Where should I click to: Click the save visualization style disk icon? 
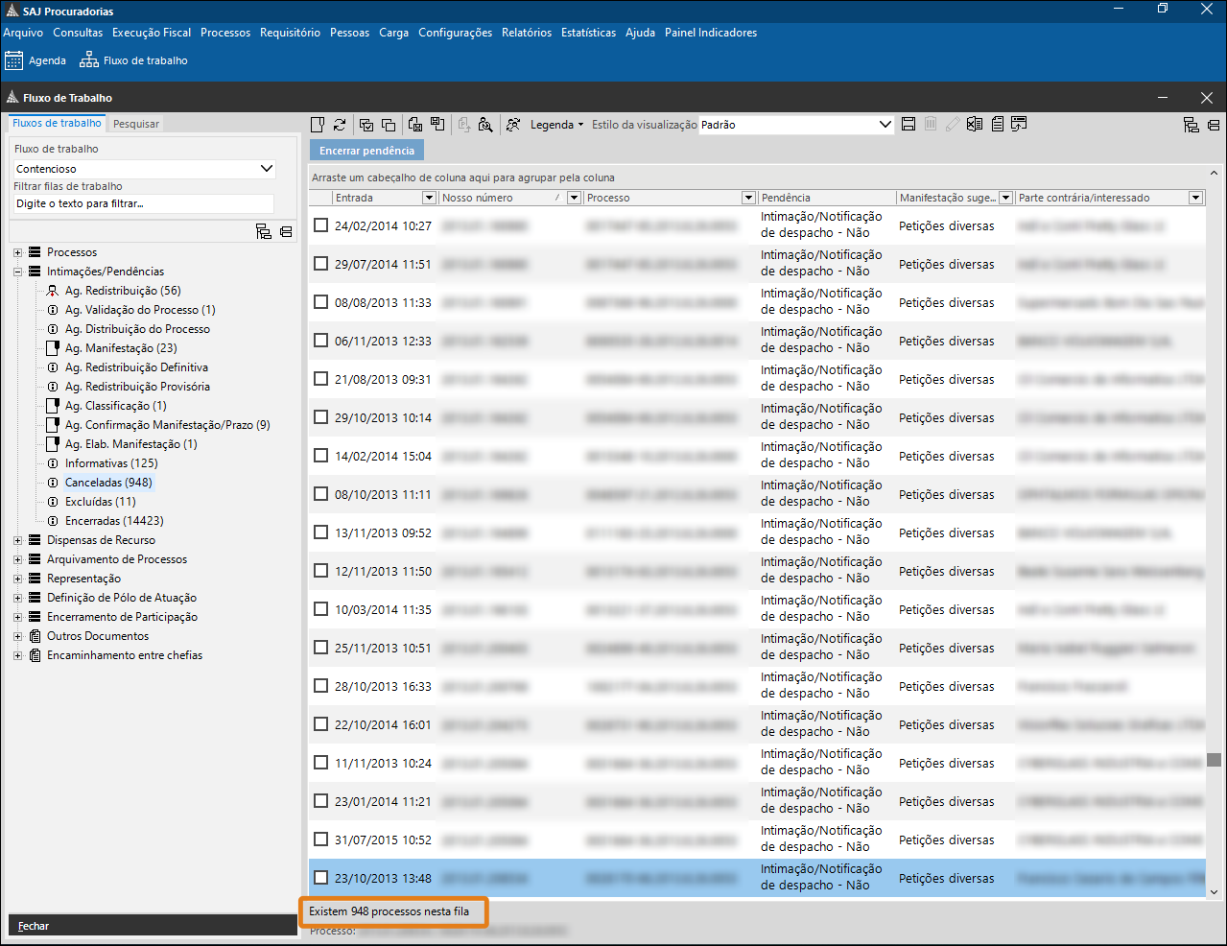pos(908,125)
